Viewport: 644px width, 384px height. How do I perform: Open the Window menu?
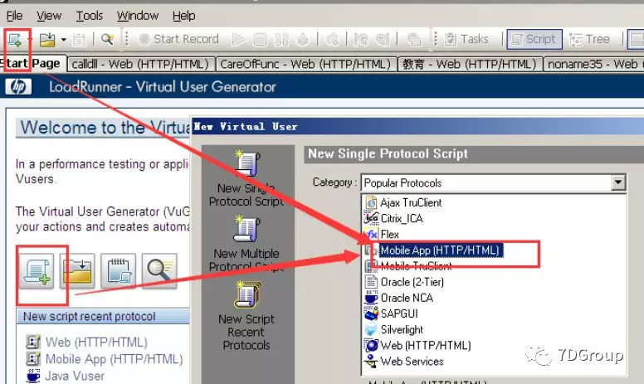pyautogui.click(x=138, y=16)
